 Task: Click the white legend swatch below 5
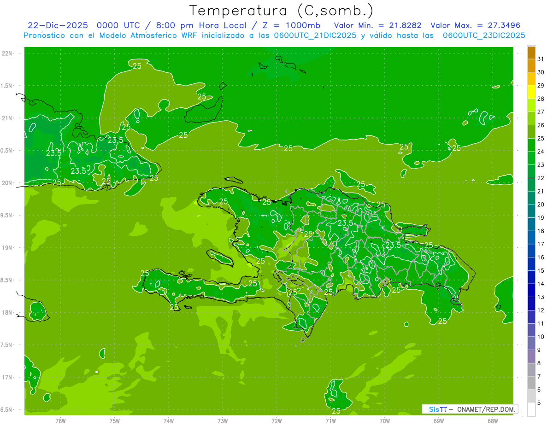[x=531, y=409]
